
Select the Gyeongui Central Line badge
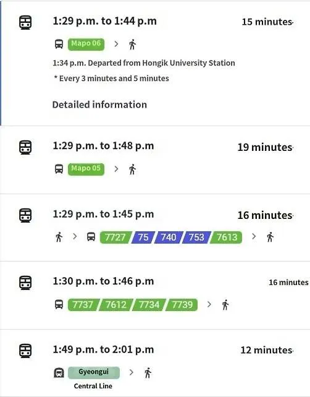(94, 372)
